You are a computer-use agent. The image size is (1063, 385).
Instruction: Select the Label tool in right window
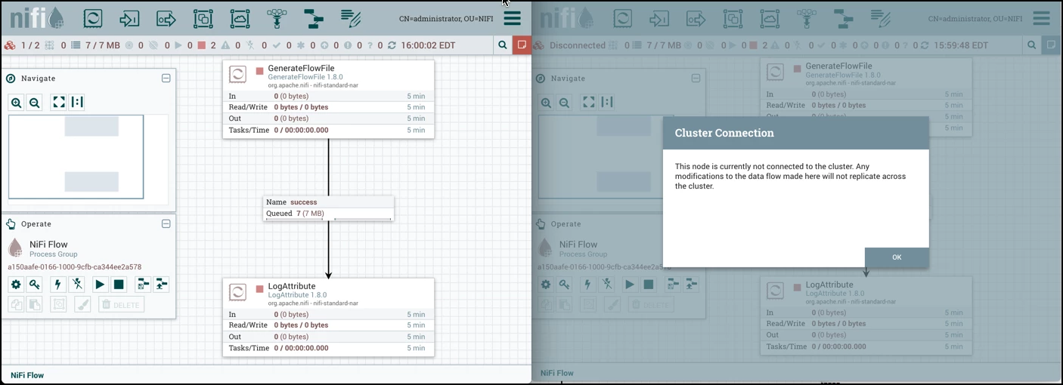880,17
